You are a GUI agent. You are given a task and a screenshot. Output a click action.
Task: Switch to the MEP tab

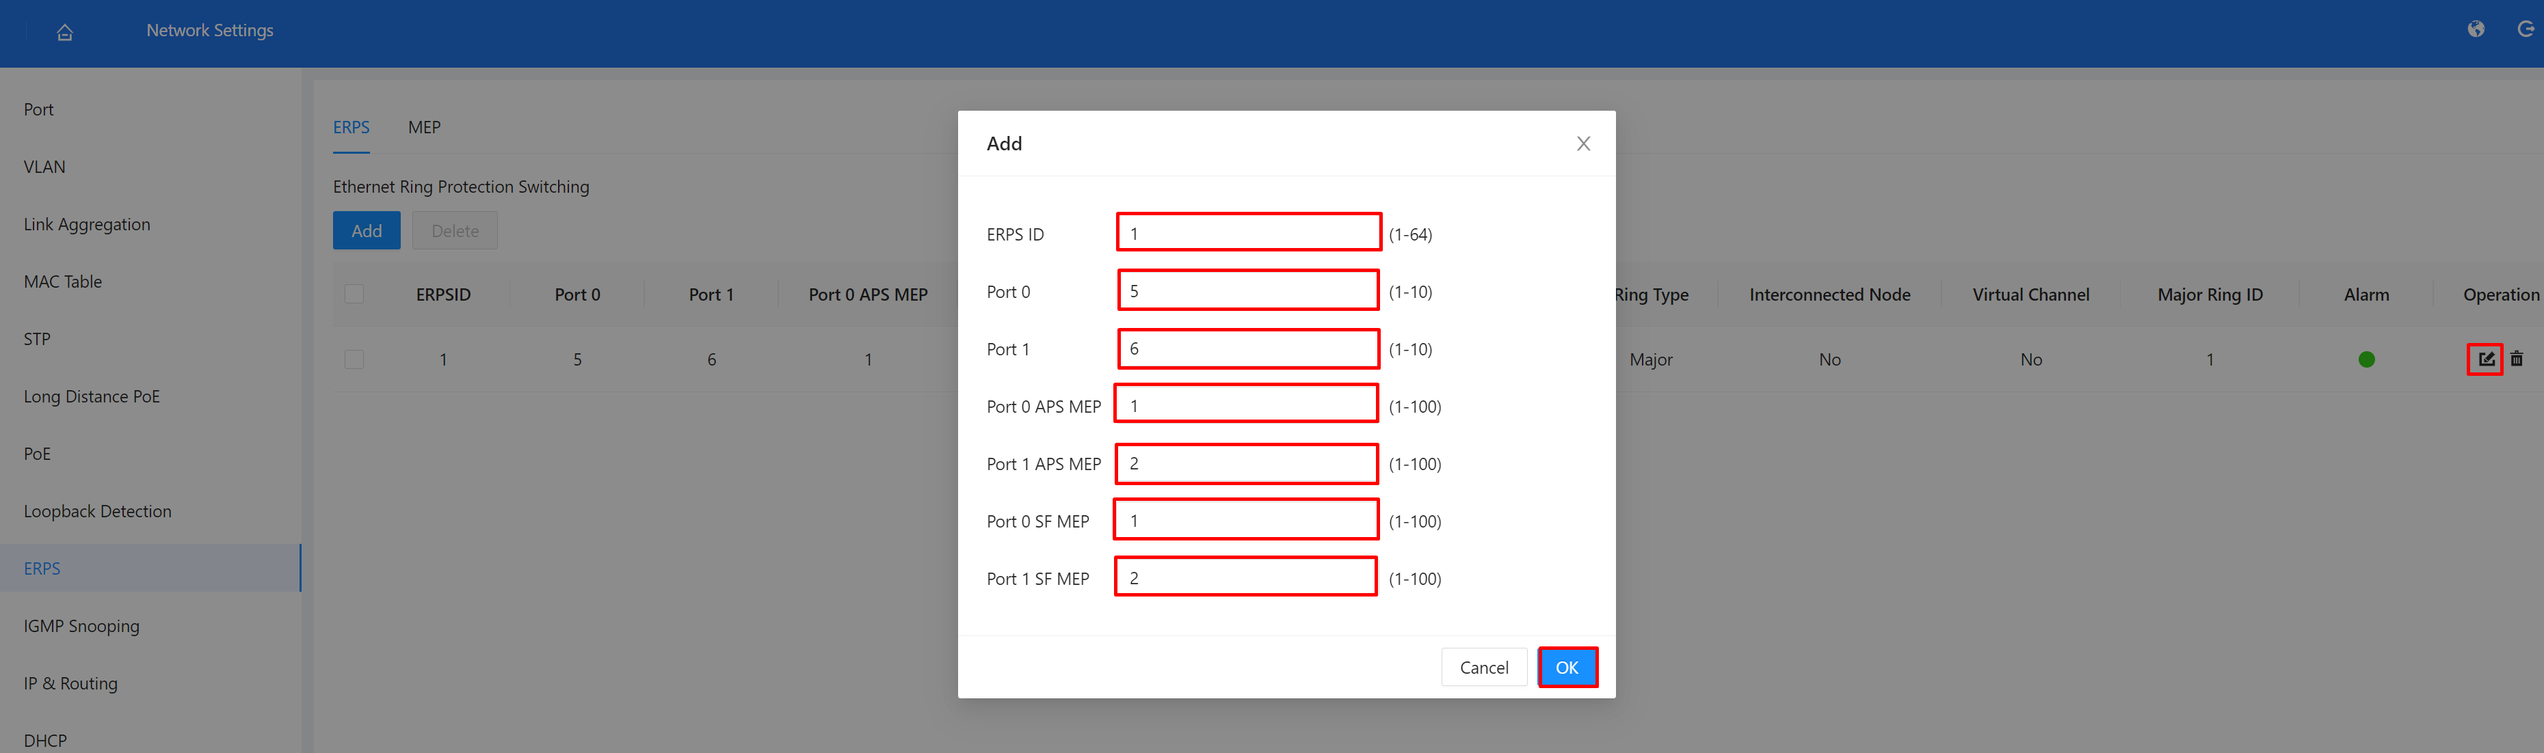click(424, 127)
